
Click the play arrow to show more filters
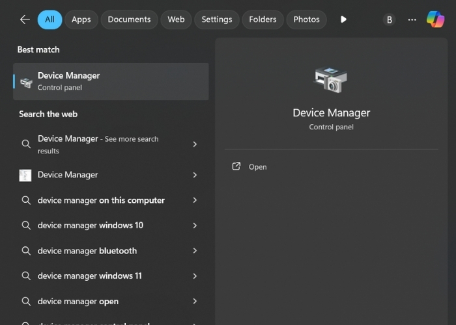(x=343, y=19)
